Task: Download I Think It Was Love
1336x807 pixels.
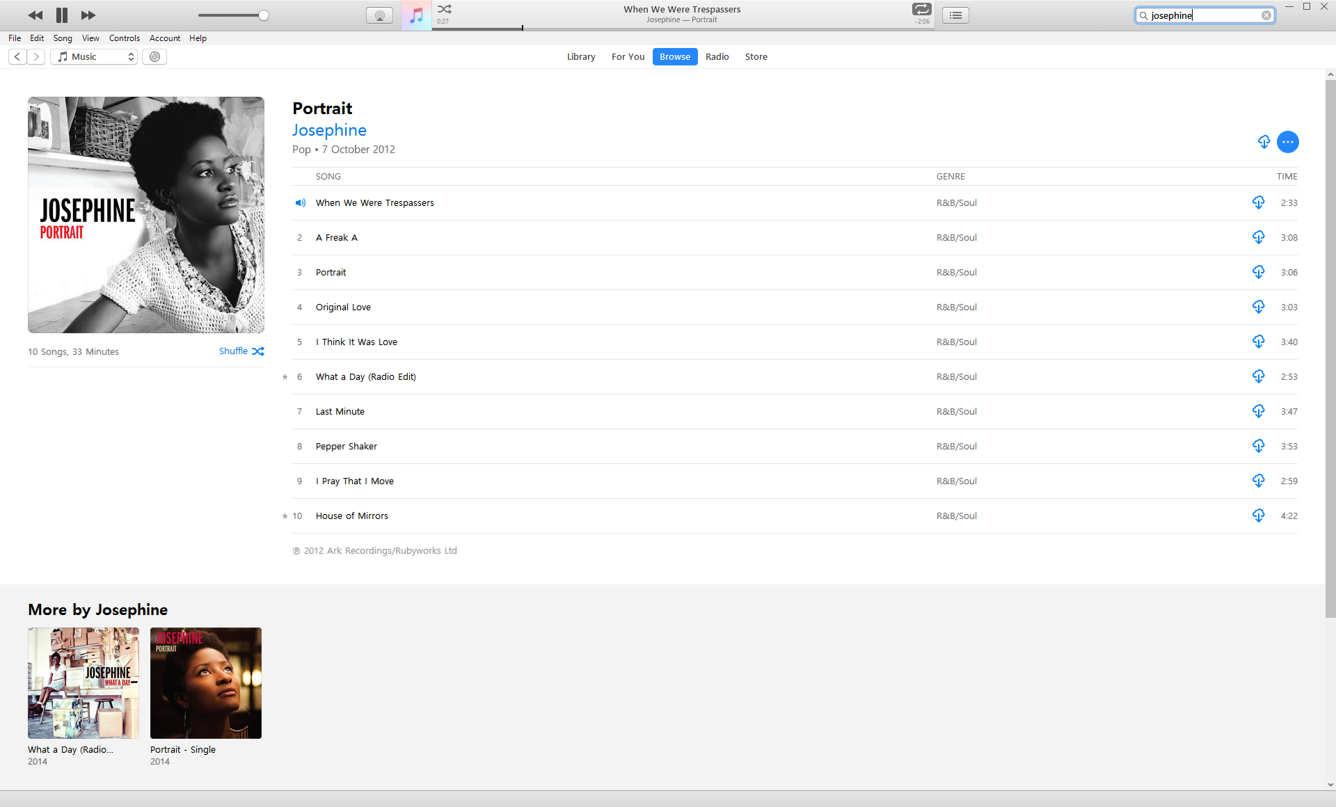Action: [1259, 342]
